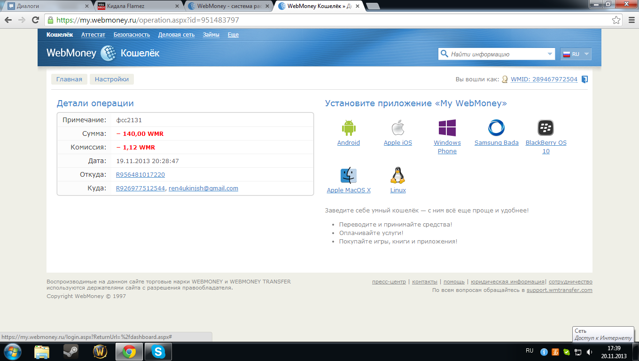The image size is (639, 361).
Task: Open the WMID: 289467972504 link
Action: [544, 79]
